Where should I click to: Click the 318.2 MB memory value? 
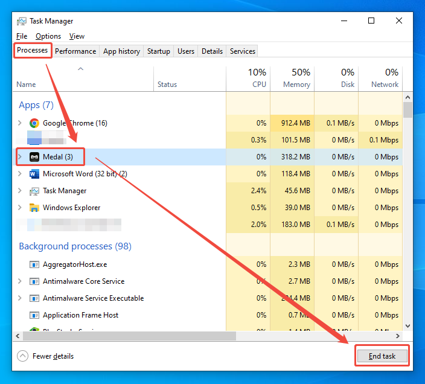pyautogui.click(x=295, y=157)
